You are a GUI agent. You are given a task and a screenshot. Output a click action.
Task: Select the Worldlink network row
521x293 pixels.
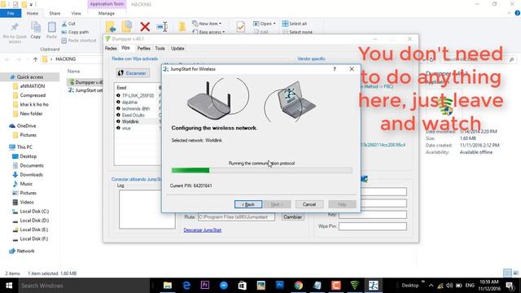tap(138, 121)
